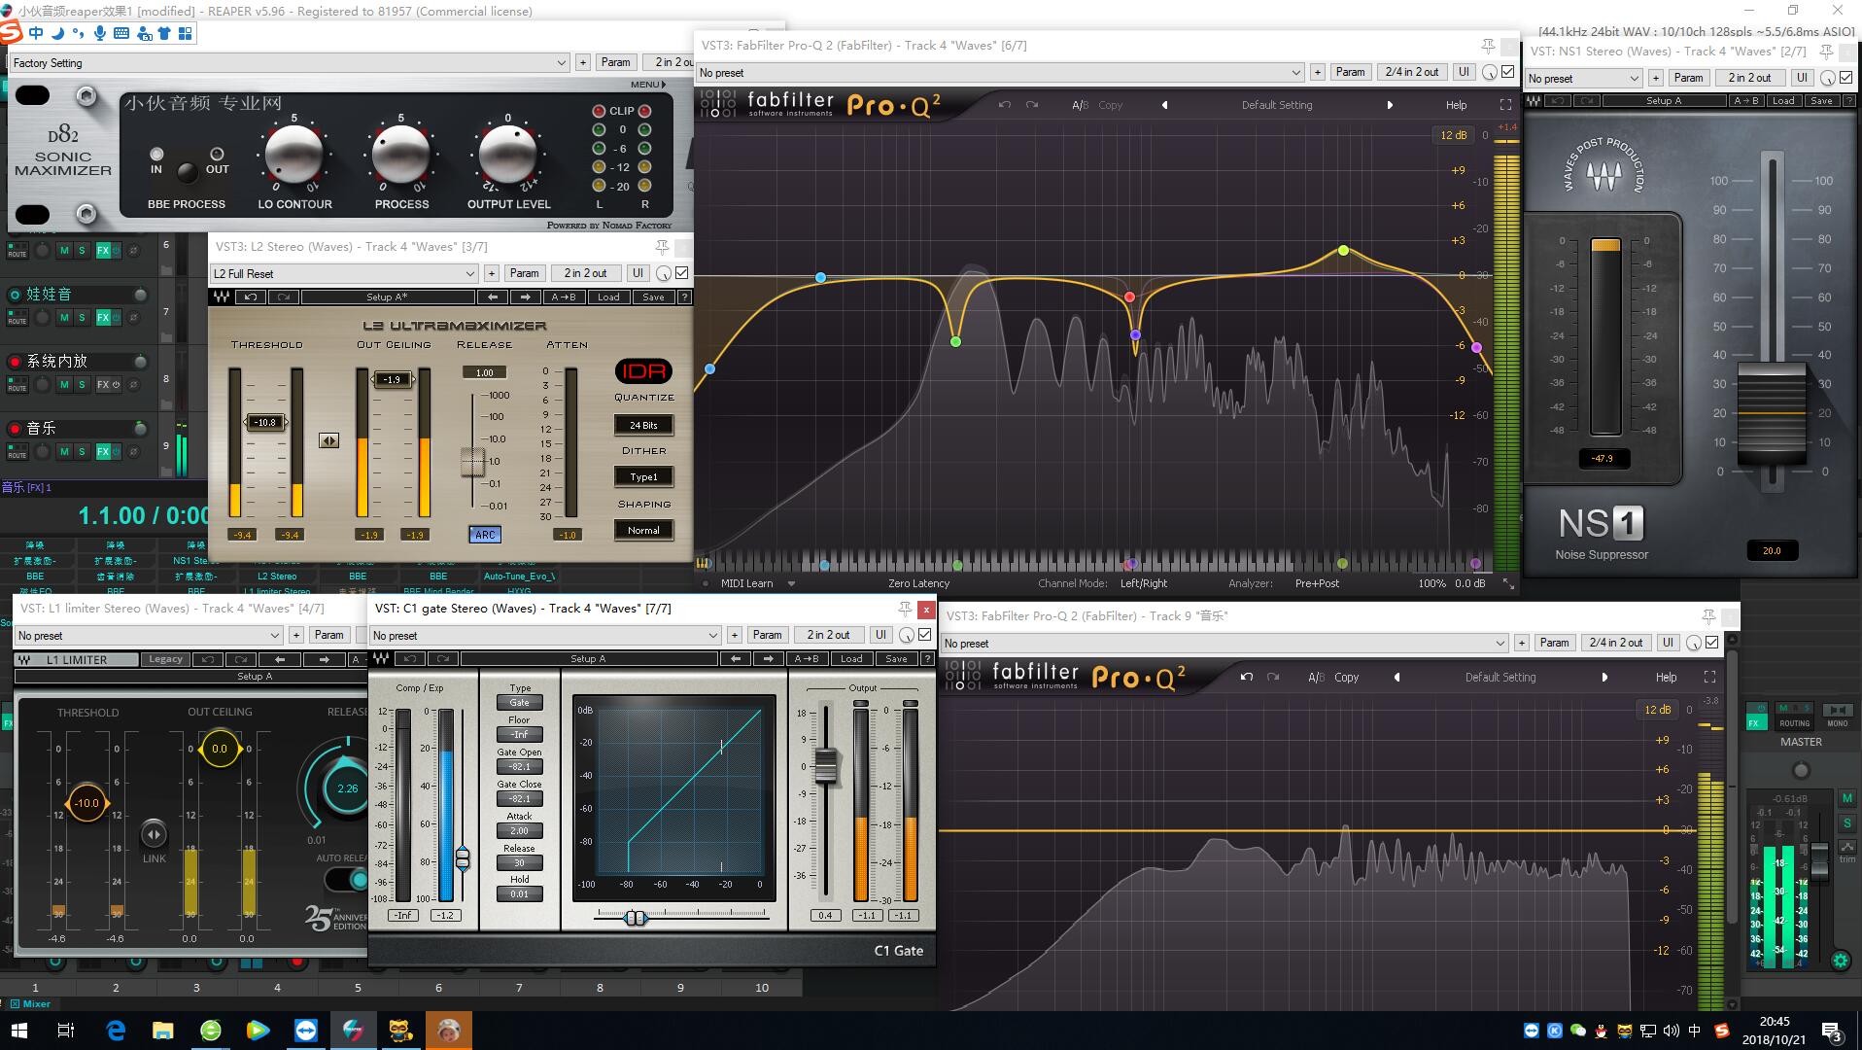
Task: Open FX chain for 音乐 track
Action: (x=102, y=452)
